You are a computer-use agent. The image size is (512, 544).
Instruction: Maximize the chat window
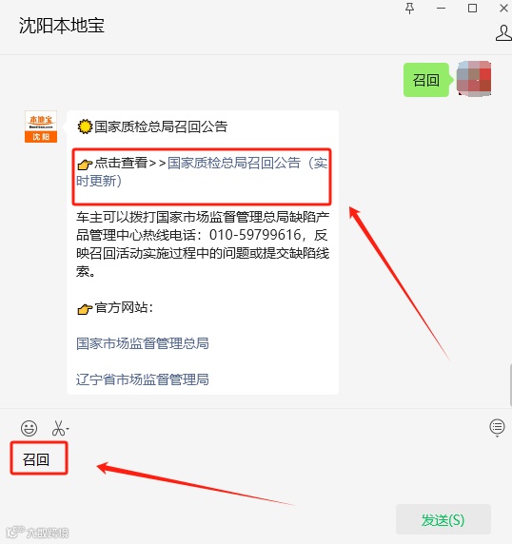[472, 9]
